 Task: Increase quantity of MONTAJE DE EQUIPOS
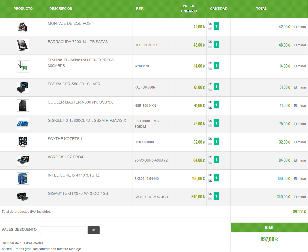210,23
